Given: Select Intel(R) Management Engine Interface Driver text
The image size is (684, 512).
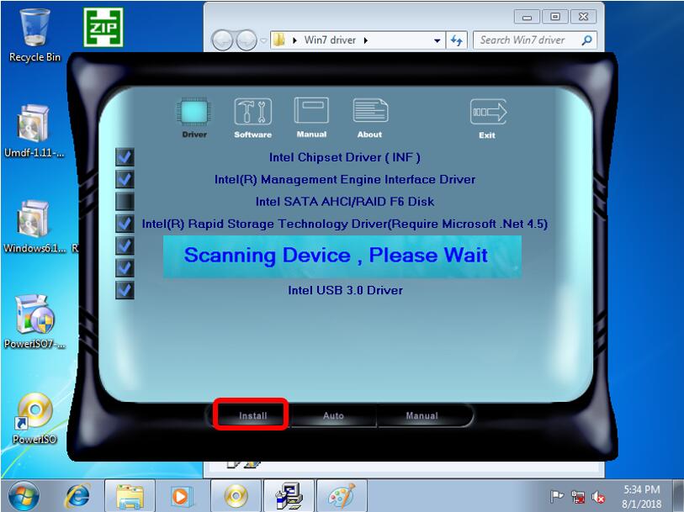Looking at the screenshot, I should (345, 180).
